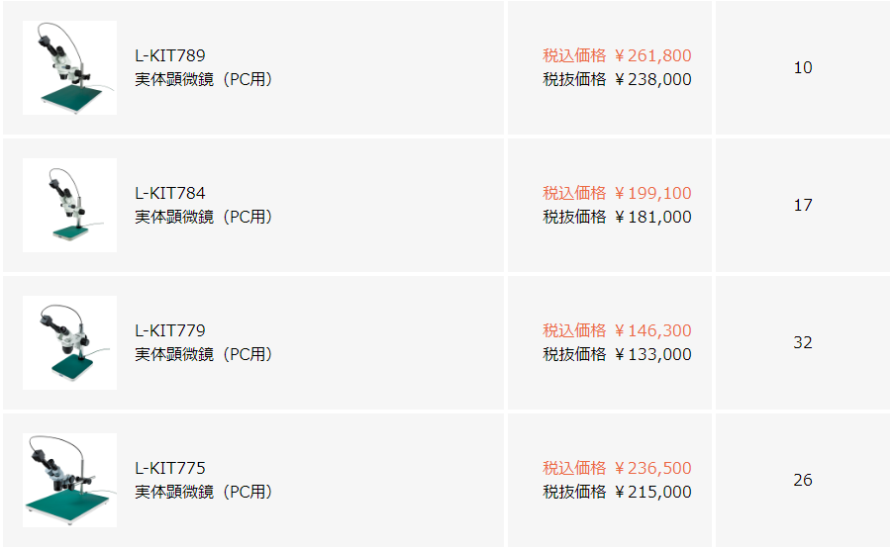The height and width of the screenshot is (550, 894).
Task: Select the description under L-KIT789
Action: (204, 79)
